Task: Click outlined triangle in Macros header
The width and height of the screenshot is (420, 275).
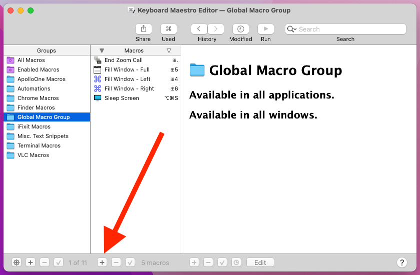Action: 169,50
